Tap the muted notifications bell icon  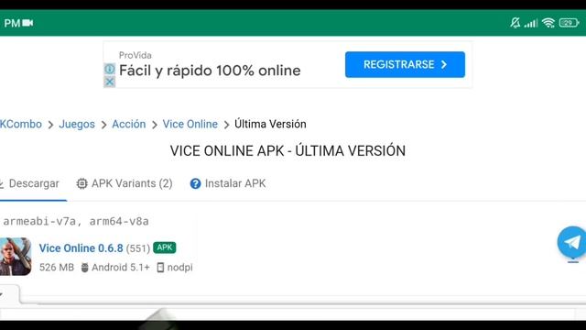[515, 23]
